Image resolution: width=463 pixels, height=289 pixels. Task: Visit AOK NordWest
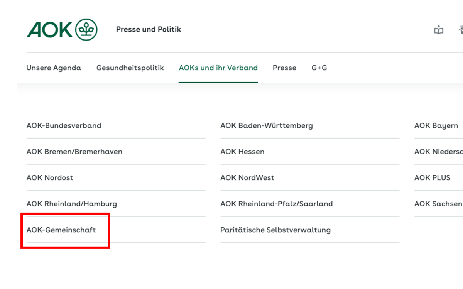pyautogui.click(x=247, y=178)
